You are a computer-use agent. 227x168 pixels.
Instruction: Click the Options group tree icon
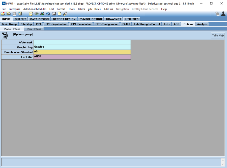point(5,36)
